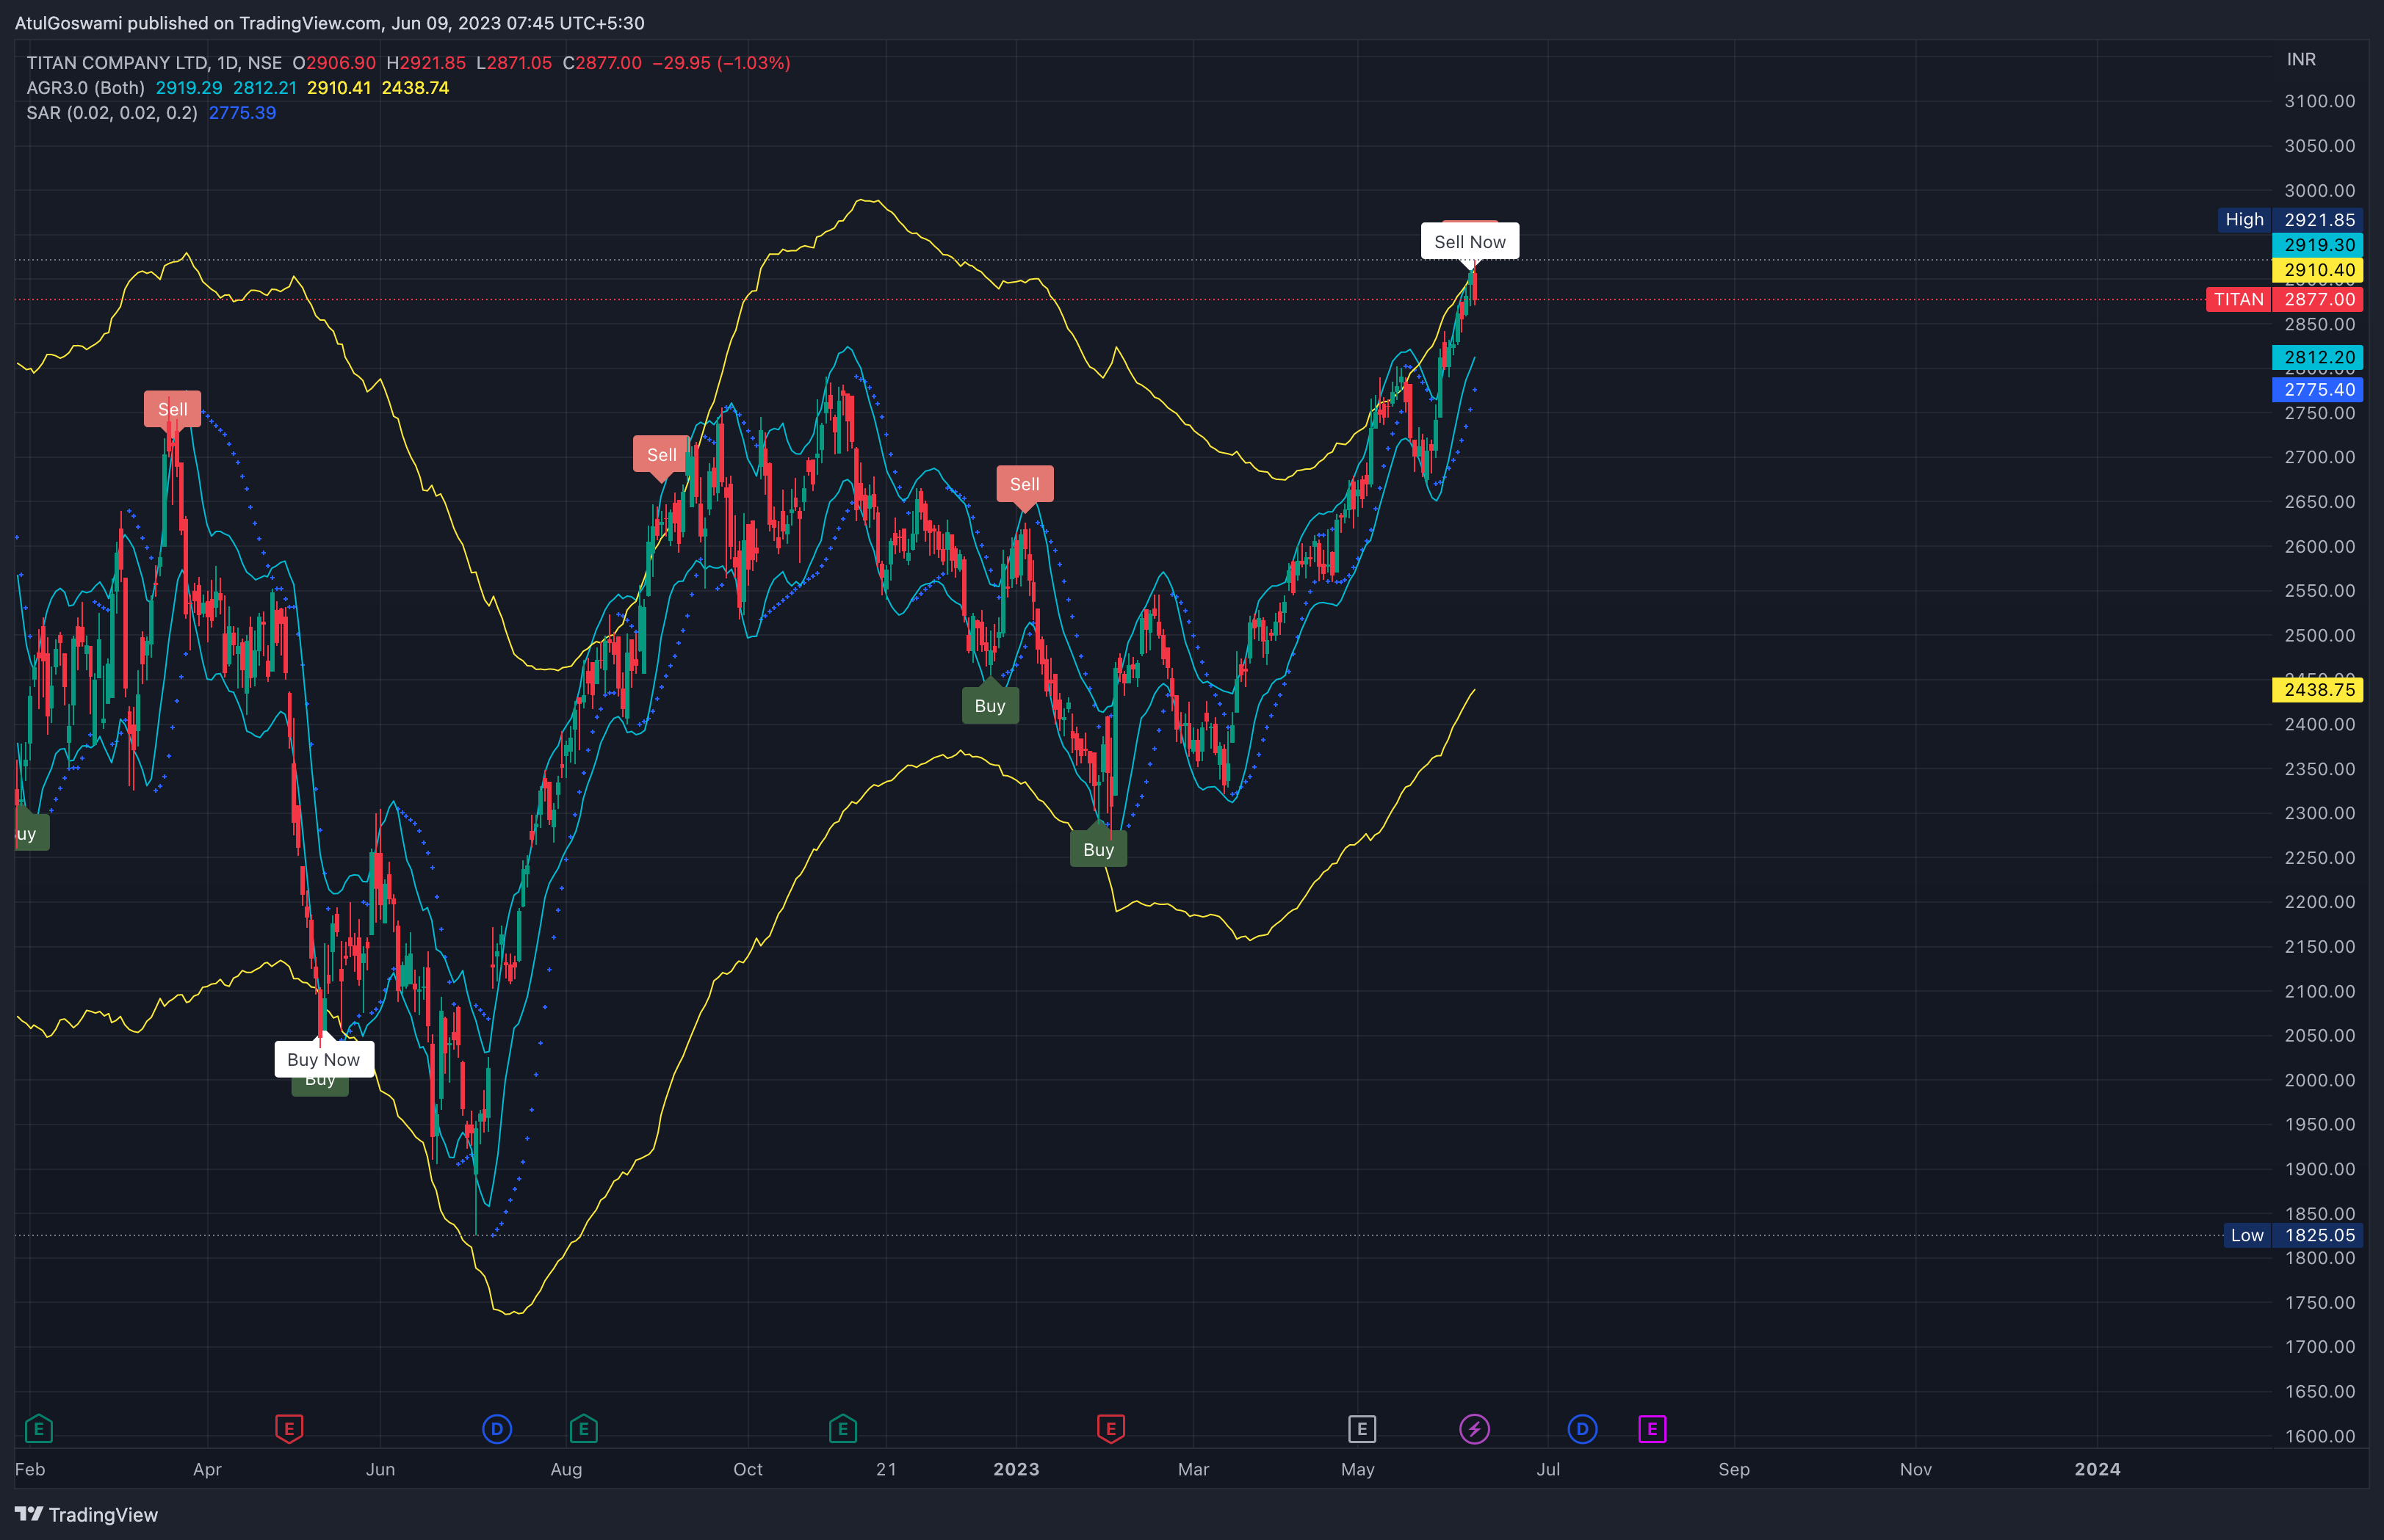Click the 2000.00 price tick
Screen dimensions: 2384x1540
[2319, 1080]
